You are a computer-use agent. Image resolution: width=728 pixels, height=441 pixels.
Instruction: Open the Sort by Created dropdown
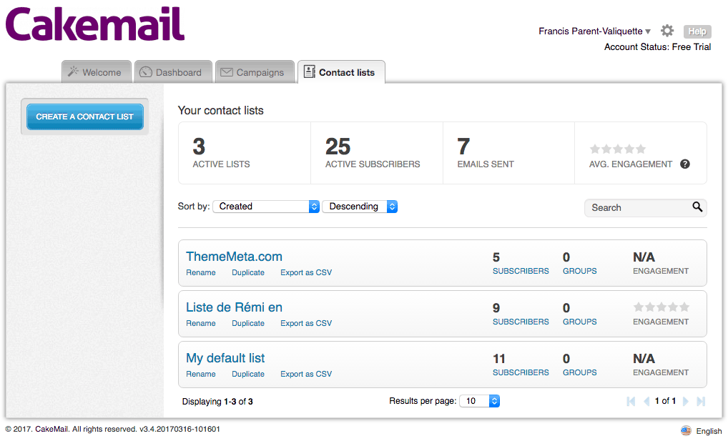266,207
